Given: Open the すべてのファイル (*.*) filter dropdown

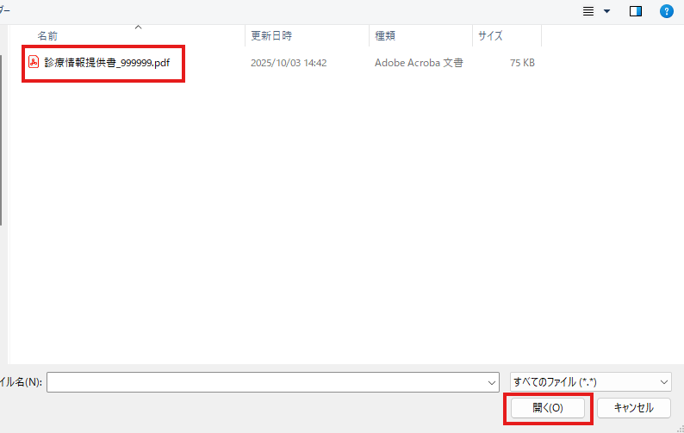Looking at the screenshot, I should [590, 381].
